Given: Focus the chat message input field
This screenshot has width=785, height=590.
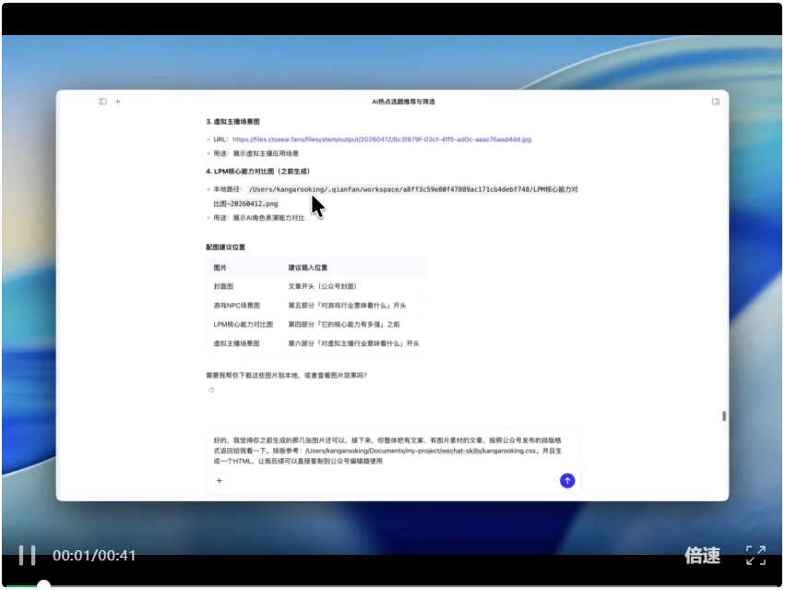Looking at the screenshot, I should tap(392, 451).
